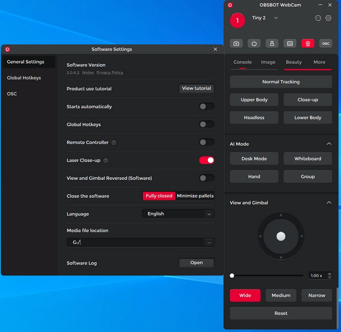Click the Reset gimbal button
This screenshot has width=341, height=332.
click(x=281, y=313)
